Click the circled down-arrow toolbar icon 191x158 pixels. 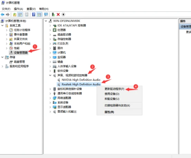pos(63,15)
